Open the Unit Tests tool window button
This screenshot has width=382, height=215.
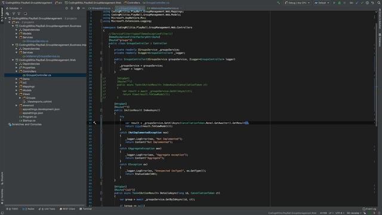click(x=47, y=209)
